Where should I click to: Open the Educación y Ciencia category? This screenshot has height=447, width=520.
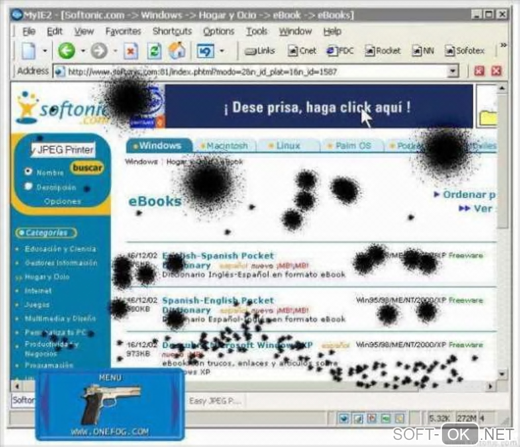click(60, 249)
